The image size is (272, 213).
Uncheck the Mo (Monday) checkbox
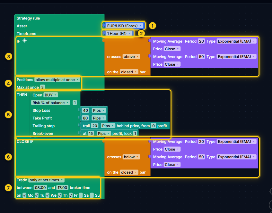[24, 195]
